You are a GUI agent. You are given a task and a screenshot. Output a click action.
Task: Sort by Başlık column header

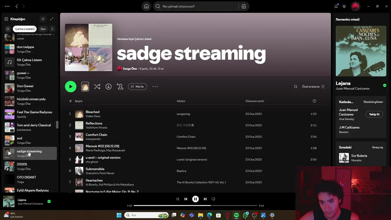79,101
